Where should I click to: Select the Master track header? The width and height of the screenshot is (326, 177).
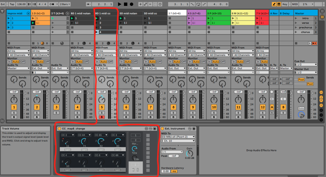click(x=306, y=13)
